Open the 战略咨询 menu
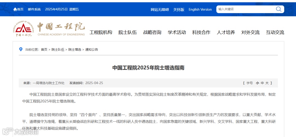Viewport: 296px width, 137px height. click(152, 32)
